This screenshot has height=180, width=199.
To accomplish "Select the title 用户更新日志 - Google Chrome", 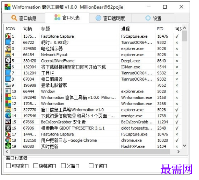I will [x=69, y=140].
